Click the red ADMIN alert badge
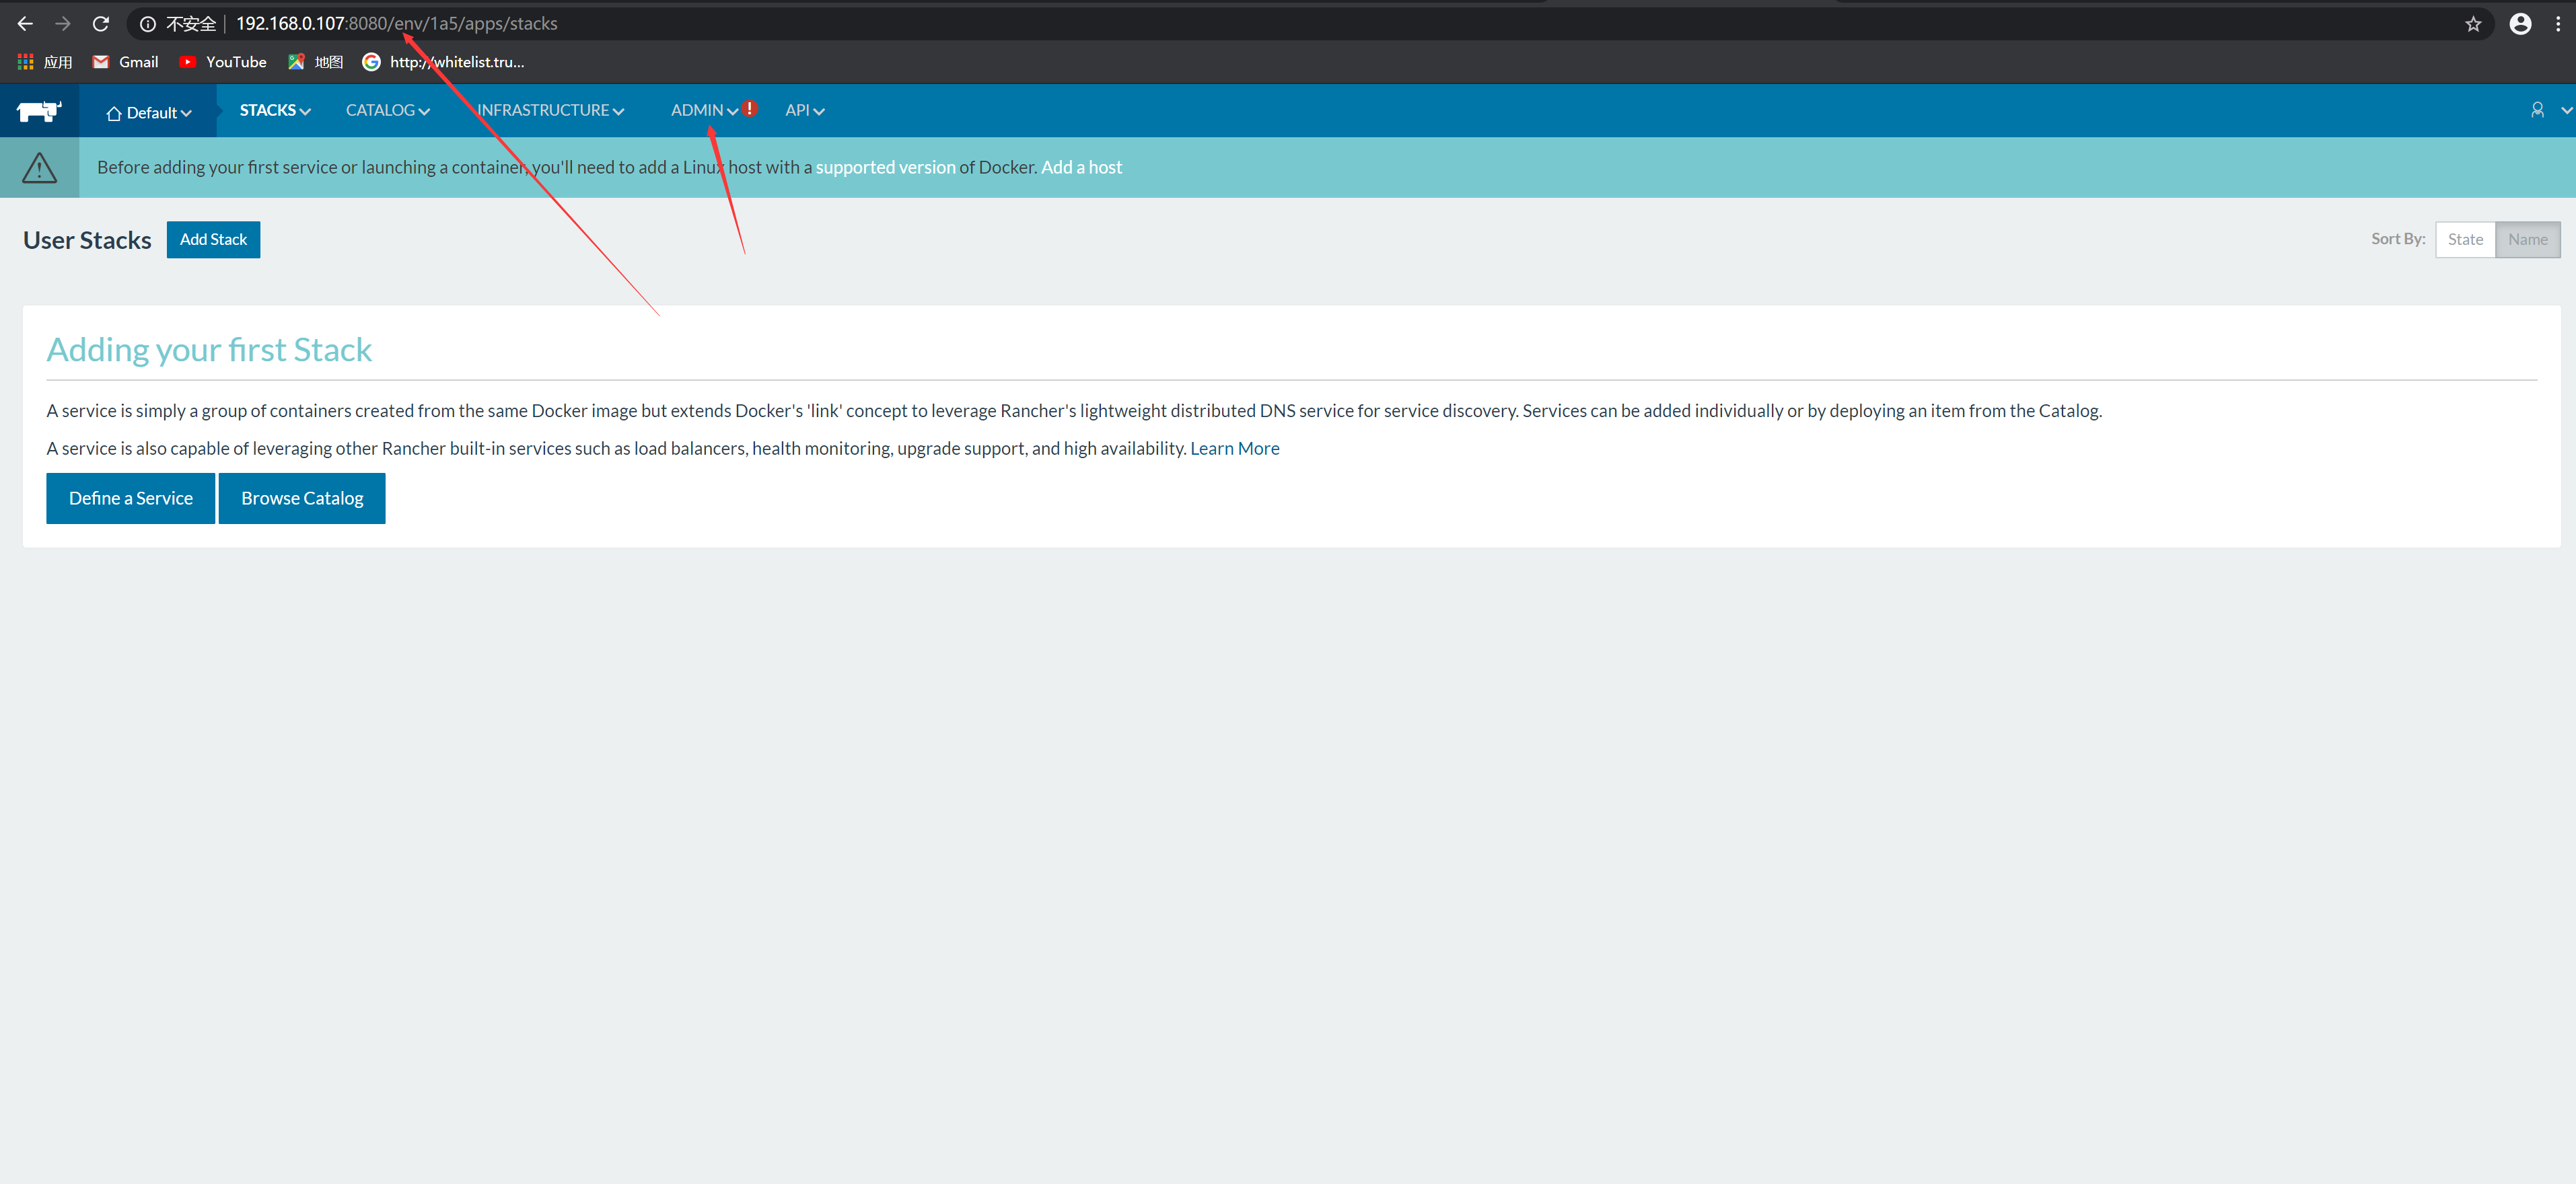The height and width of the screenshot is (1184, 2576). click(750, 108)
